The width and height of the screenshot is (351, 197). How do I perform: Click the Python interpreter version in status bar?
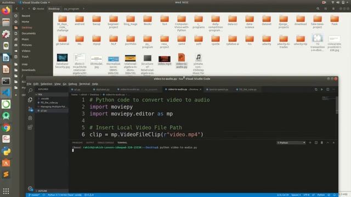coord(65,195)
